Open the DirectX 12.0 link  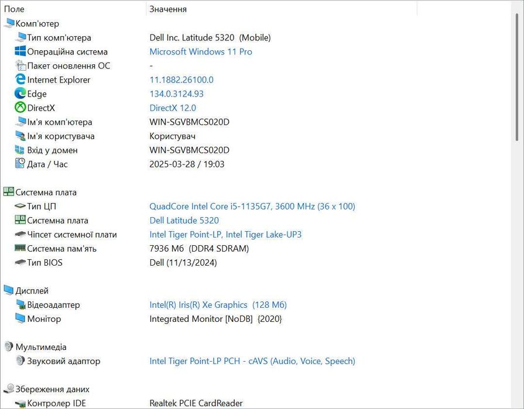click(x=173, y=108)
